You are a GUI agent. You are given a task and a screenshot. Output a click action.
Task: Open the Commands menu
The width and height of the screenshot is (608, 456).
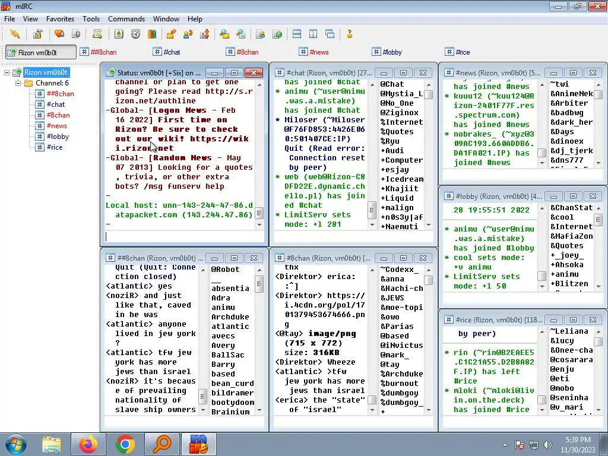126,19
